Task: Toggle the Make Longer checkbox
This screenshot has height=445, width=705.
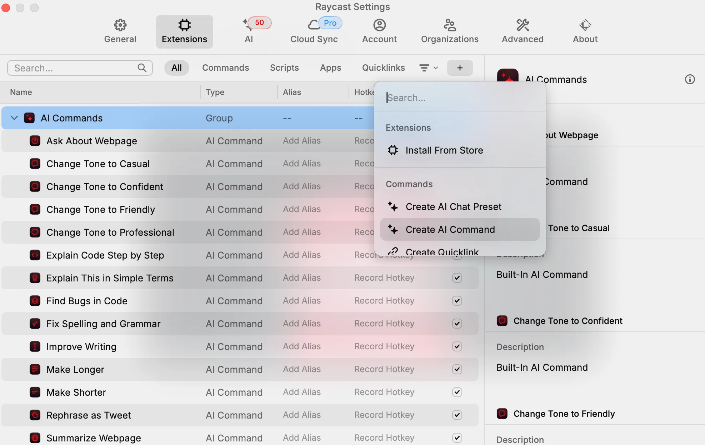Action: click(457, 369)
